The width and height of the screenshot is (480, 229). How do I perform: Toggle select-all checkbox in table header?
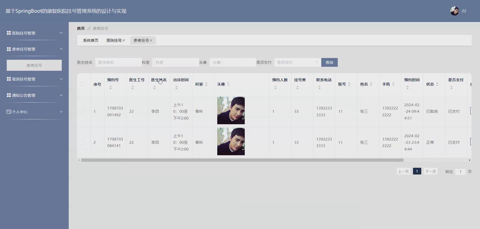pos(81,84)
